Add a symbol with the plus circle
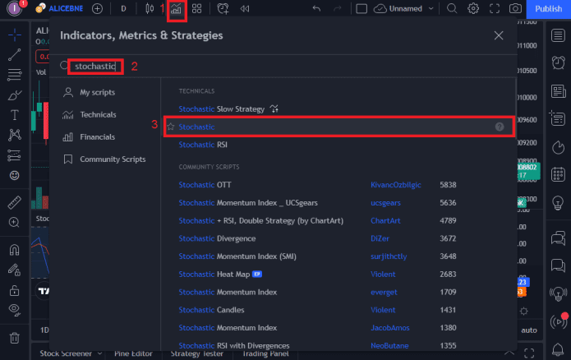This screenshot has width=571, height=360. 97,9
